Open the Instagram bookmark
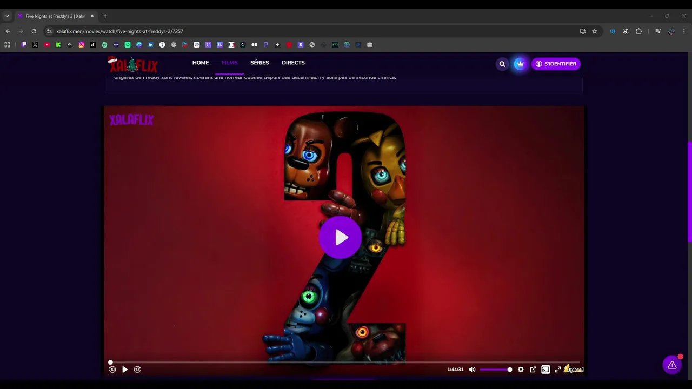Screen dimensions: 692x389 point(81,45)
